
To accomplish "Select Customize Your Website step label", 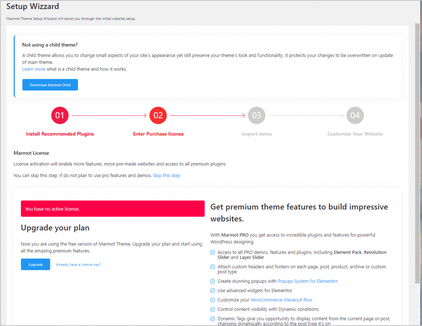I will [355, 134].
